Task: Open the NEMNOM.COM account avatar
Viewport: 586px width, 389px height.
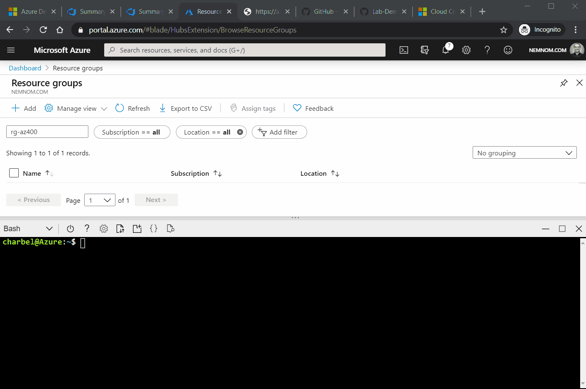Action: pos(577,50)
